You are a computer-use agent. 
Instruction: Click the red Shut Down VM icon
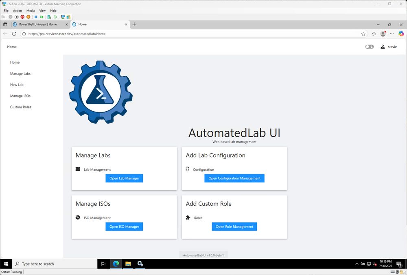point(22,17)
